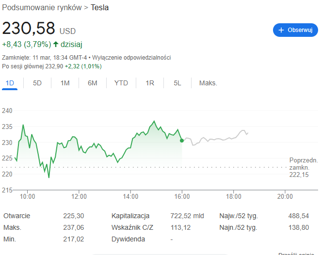Click the plus icon on Obserwuj button
Image resolution: width=321 pixels, height=255 pixels.
click(281, 30)
